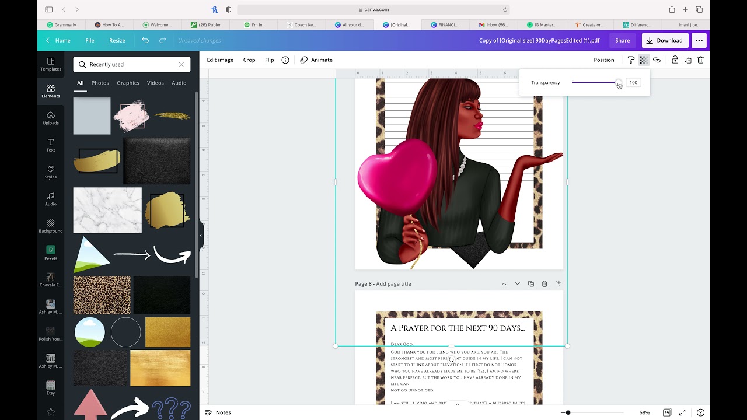Image resolution: width=747 pixels, height=420 pixels.
Task: Open the Resize menu
Action: [x=117, y=40]
